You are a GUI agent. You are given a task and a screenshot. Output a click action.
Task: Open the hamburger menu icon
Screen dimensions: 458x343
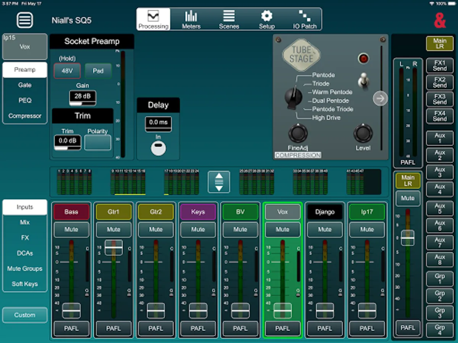(25, 20)
